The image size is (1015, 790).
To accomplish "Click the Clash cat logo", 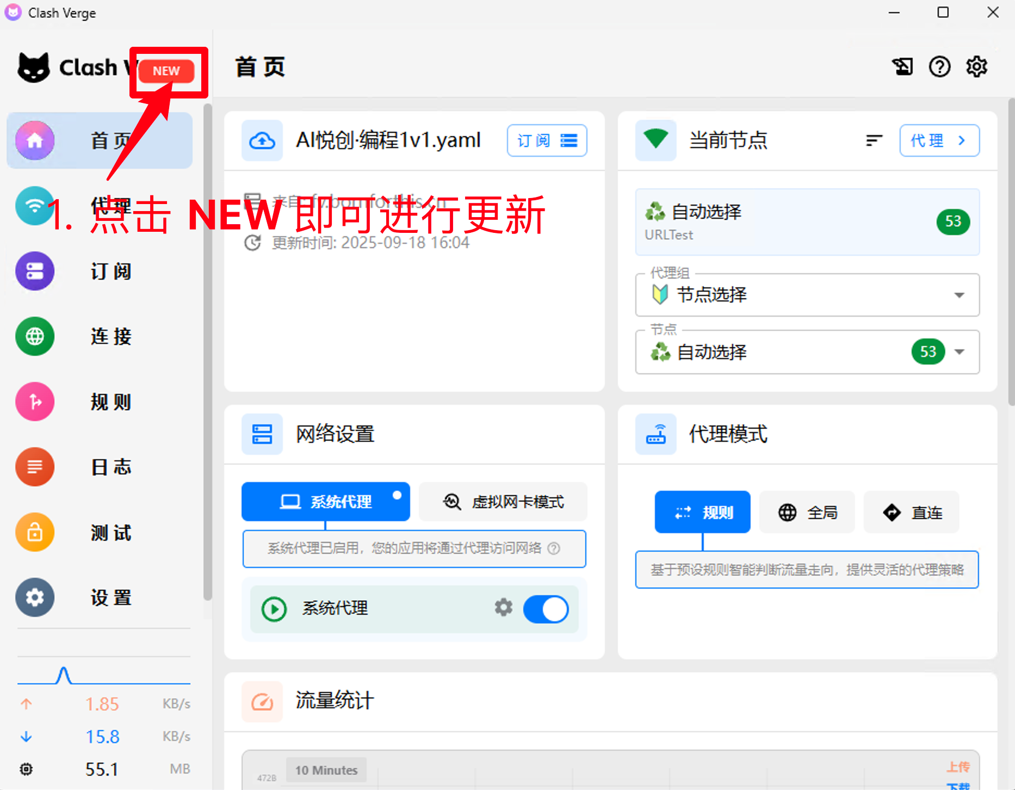I will click(34, 67).
